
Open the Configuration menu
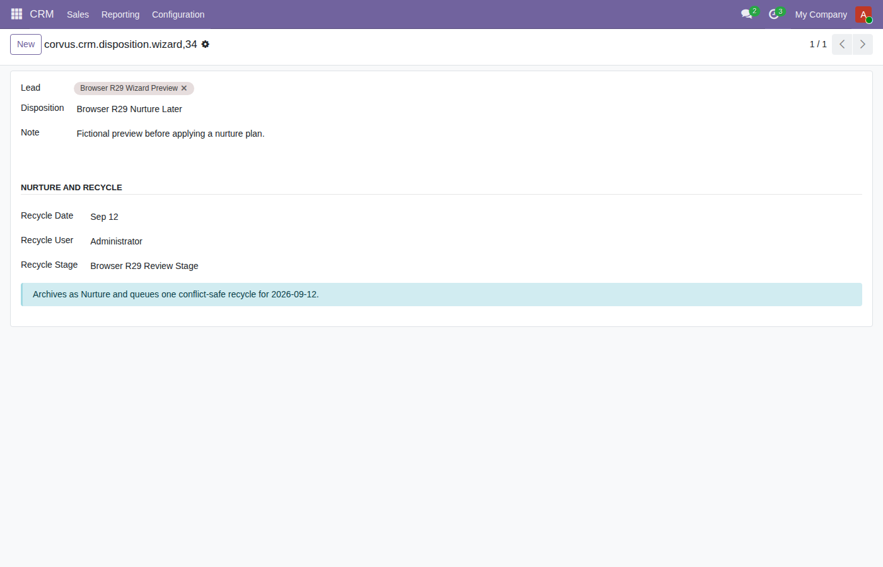(x=178, y=14)
